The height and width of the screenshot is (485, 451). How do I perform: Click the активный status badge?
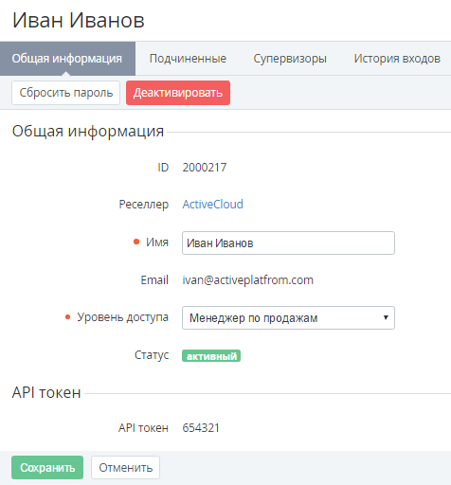[x=211, y=356]
